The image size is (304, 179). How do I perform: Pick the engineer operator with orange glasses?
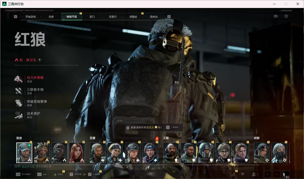pos(188,153)
